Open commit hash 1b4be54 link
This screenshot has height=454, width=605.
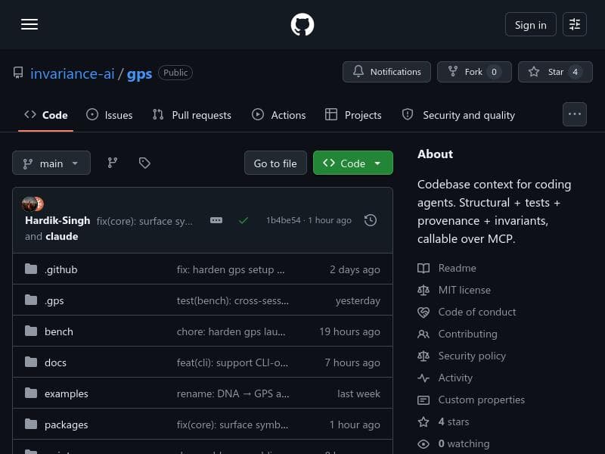283,220
